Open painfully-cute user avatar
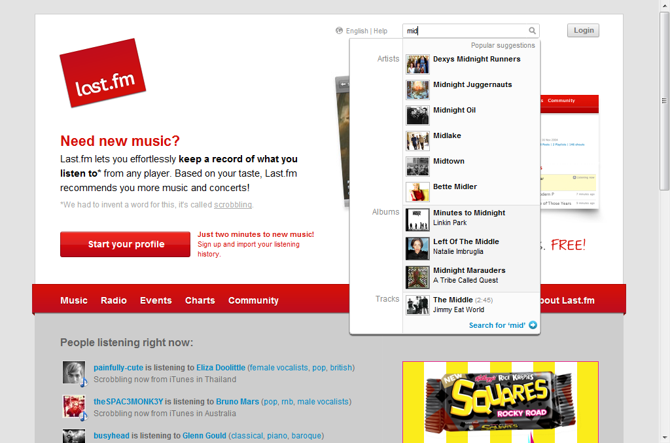This screenshot has width=670, height=443. coord(74,373)
